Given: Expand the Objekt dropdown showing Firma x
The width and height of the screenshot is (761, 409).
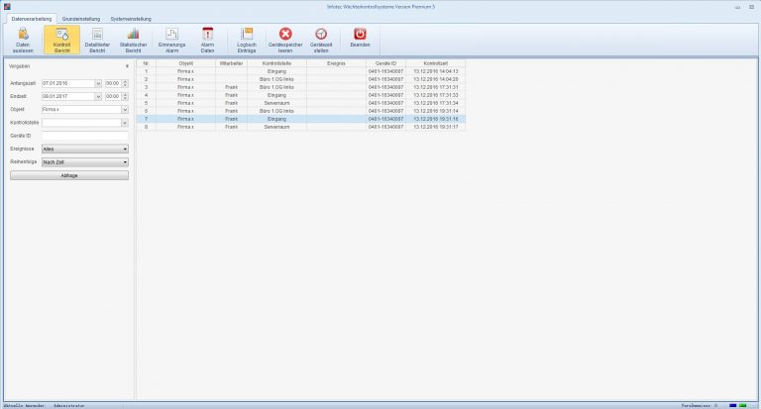Looking at the screenshot, I should [x=125, y=110].
